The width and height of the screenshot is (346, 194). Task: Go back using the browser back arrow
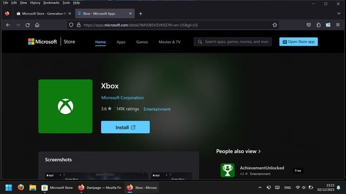[8, 25]
